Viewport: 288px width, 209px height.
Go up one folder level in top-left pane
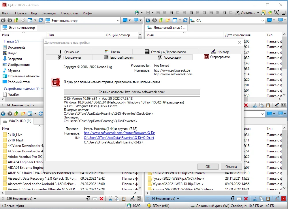[16, 20]
